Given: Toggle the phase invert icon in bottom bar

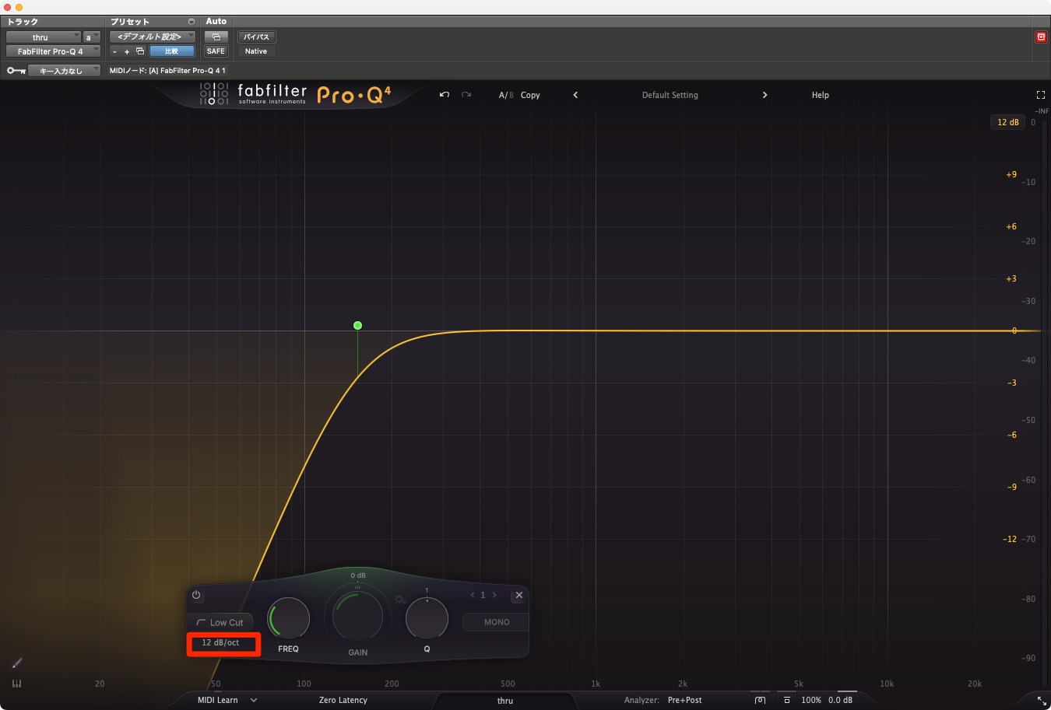Looking at the screenshot, I should 760,700.
